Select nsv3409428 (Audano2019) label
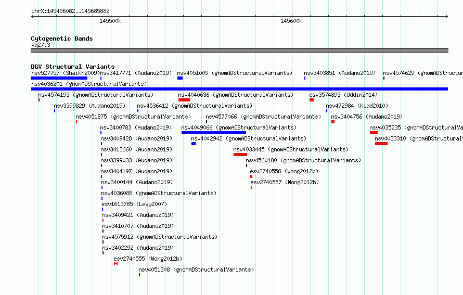The width and height of the screenshot is (463, 295). click(136, 138)
